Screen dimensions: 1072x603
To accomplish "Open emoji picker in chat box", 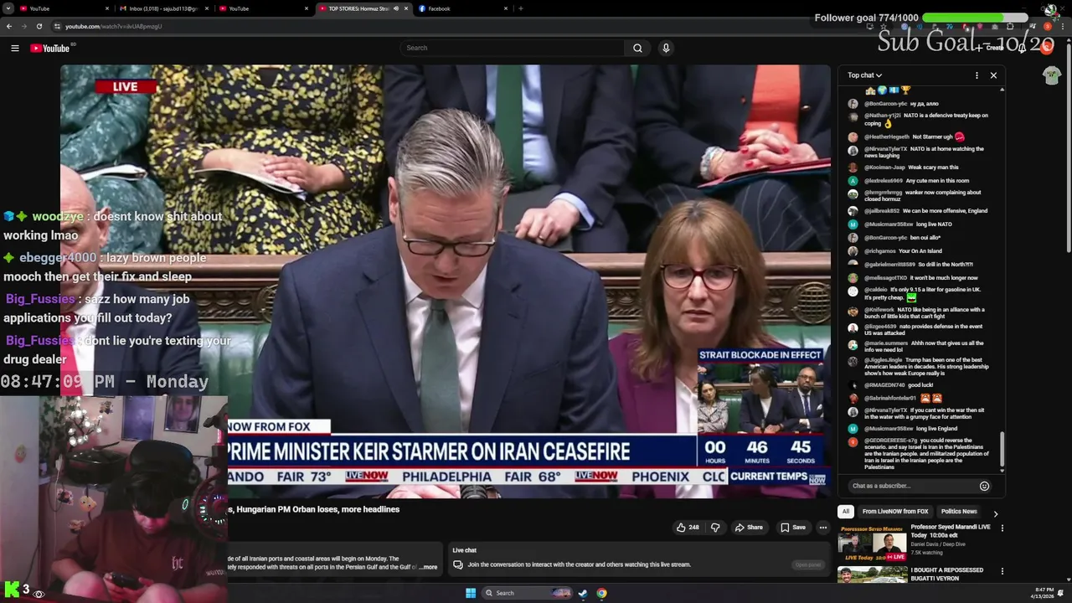I will pyautogui.click(x=984, y=486).
